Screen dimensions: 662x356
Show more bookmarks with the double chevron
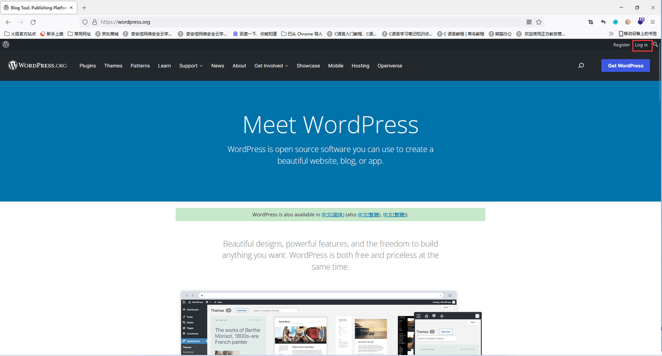click(611, 34)
